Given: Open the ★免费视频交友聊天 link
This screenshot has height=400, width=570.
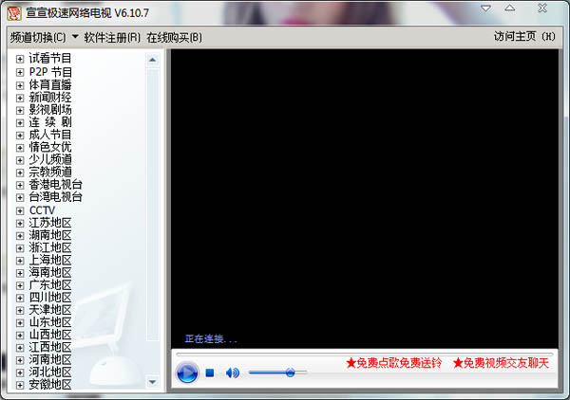Looking at the screenshot, I should pyautogui.click(x=501, y=363).
